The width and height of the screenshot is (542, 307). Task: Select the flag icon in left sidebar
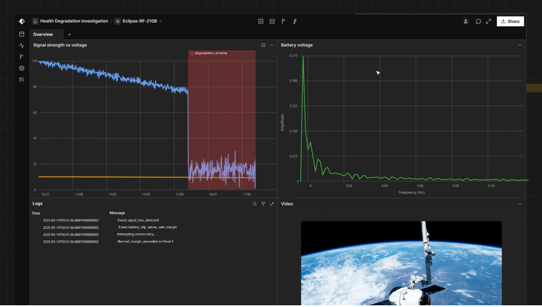pos(21,57)
